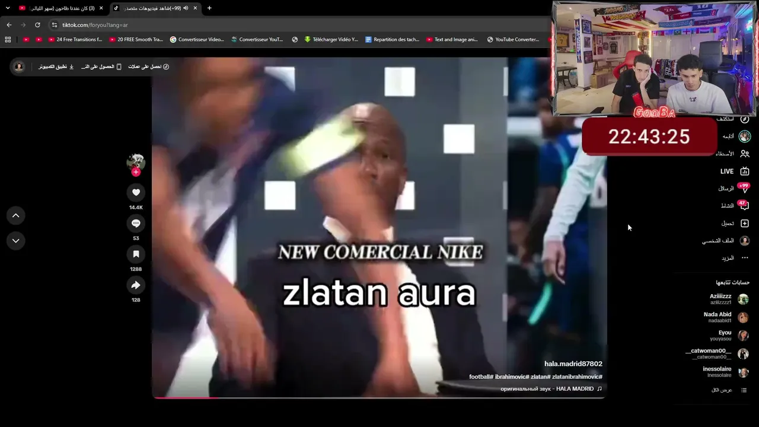The image size is (759, 427).
Task: Click the tiktok.com address bar
Action: coord(296,25)
